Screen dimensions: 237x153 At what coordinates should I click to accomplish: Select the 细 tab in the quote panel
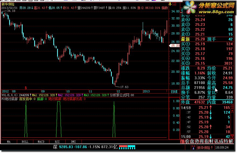[x=182, y=141]
